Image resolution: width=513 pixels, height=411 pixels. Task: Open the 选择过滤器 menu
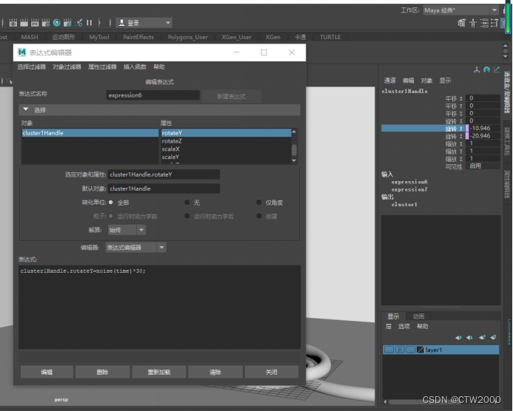point(31,67)
